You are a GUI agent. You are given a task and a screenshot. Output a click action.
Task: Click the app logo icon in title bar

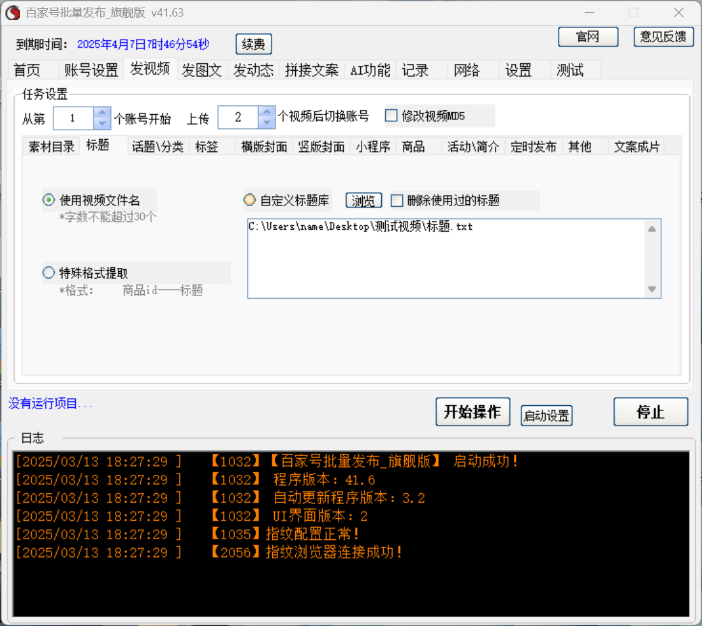click(x=13, y=13)
